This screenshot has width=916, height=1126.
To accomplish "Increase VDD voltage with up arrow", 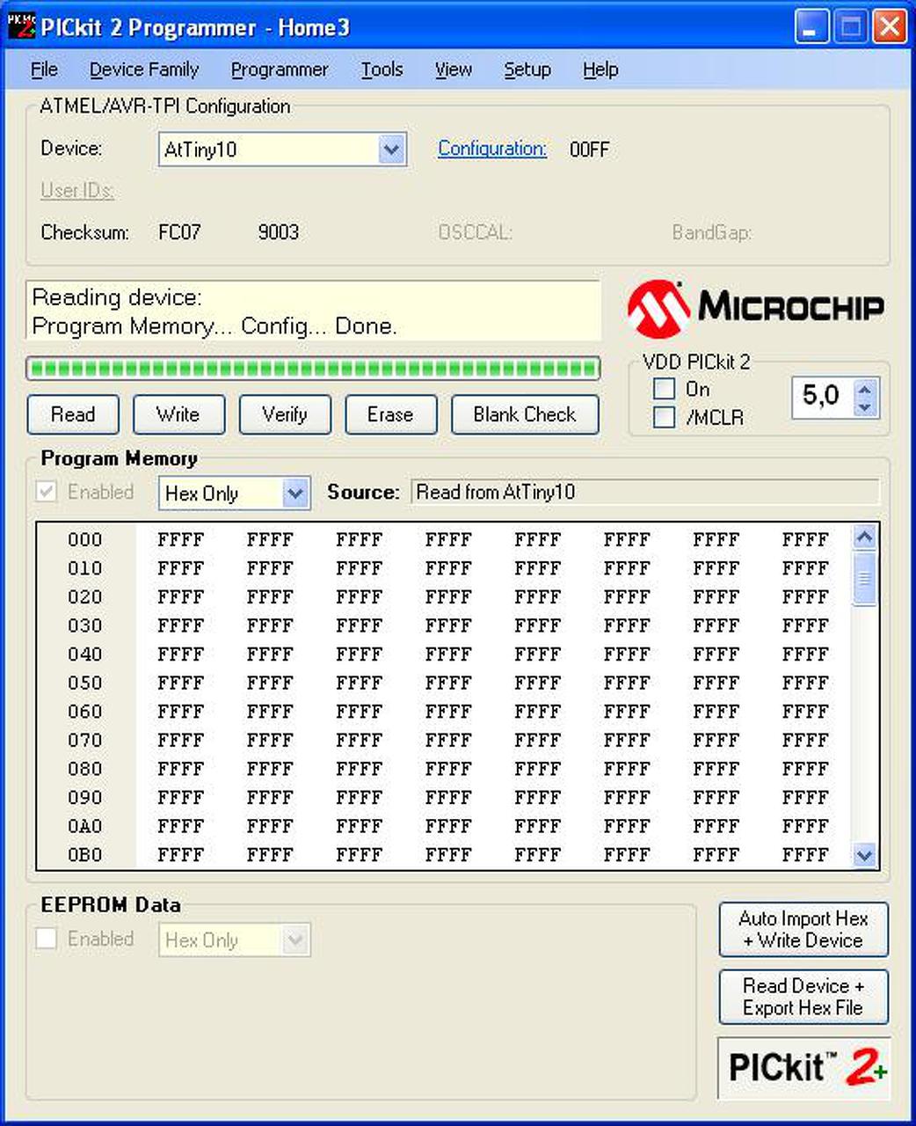I will (865, 389).
